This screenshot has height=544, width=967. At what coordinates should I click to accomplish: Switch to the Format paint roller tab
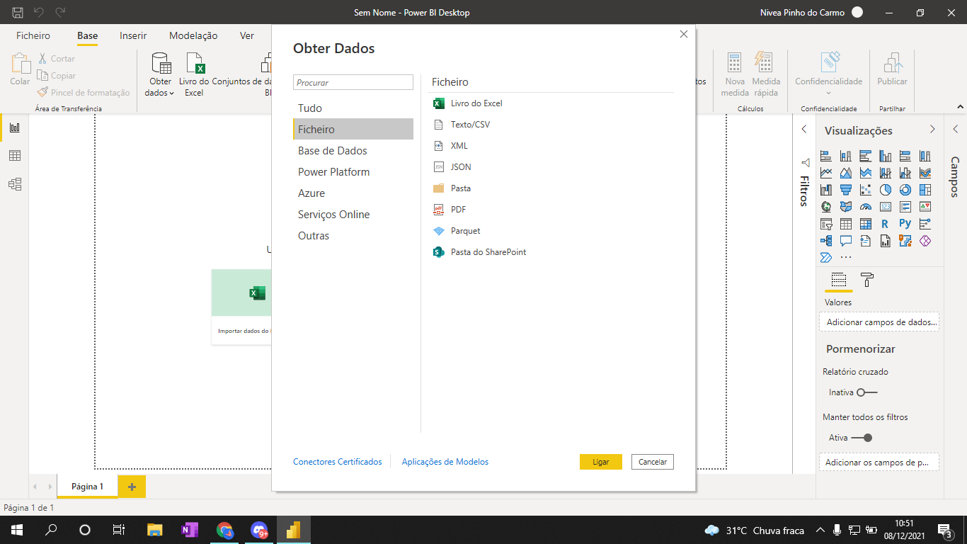[867, 280]
